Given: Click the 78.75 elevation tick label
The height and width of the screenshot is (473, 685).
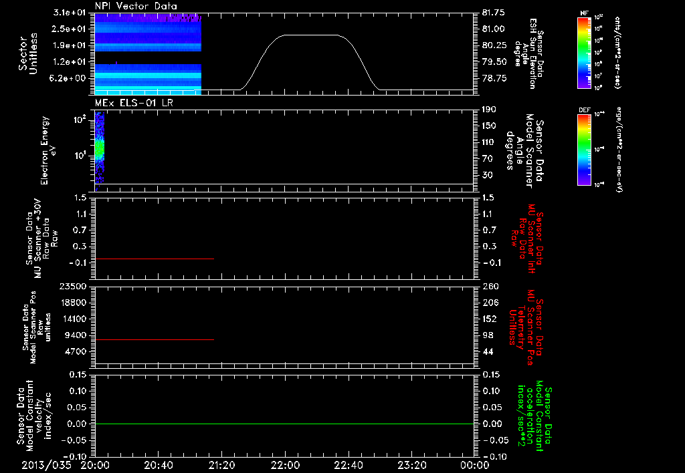Looking at the screenshot, I should point(494,78).
